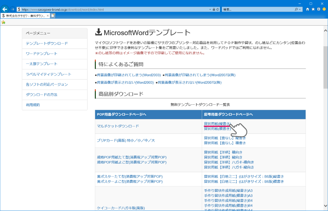
Task: Open プリPカード(廃版) 特小/小/中/大 link
Action: [x=126, y=140]
